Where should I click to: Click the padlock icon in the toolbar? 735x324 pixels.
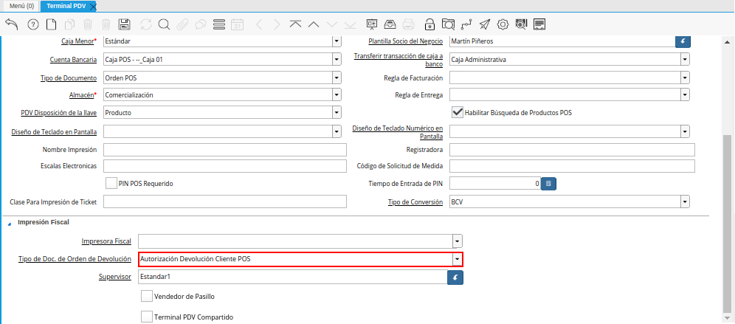(x=429, y=24)
